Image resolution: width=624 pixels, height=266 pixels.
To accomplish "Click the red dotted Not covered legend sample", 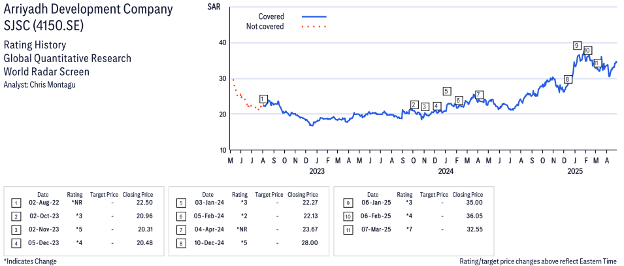I will (314, 27).
